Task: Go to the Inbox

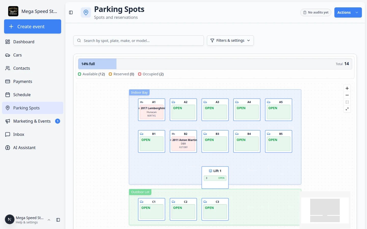Action: [x=33, y=134]
